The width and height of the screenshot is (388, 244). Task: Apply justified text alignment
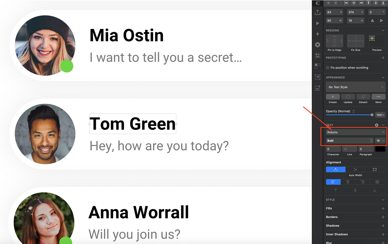coord(377,182)
